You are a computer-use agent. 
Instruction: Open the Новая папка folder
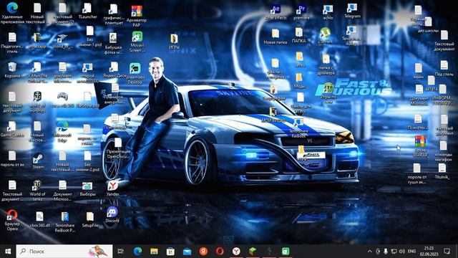tap(275, 37)
